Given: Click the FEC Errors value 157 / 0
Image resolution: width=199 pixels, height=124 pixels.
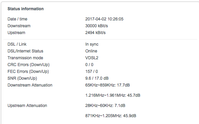Looking at the screenshot, I should pyautogui.click(x=91, y=72).
